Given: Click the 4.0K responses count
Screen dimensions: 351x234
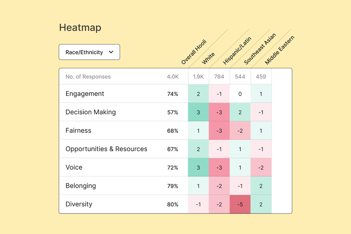Looking at the screenshot, I should pyautogui.click(x=172, y=77).
